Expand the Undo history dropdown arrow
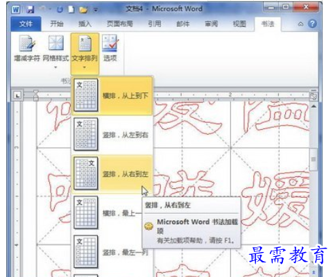This screenshot has height=277, width=333. point(50,9)
